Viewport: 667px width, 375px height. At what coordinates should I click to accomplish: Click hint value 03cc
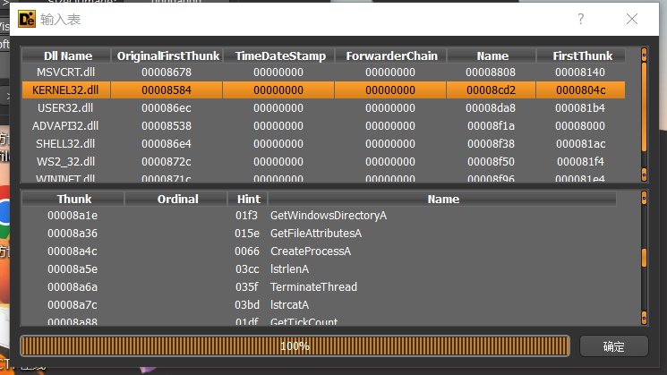click(247, 269)
